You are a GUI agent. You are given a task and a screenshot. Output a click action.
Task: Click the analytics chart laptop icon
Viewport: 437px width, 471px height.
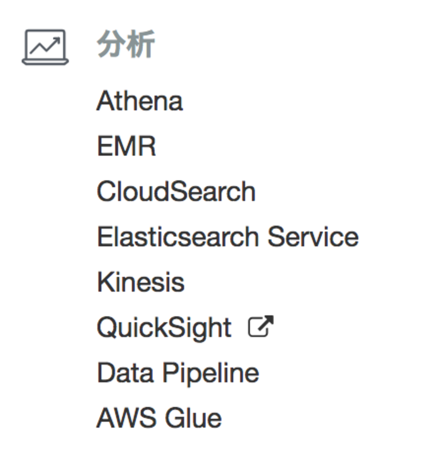tap(45, 47)
